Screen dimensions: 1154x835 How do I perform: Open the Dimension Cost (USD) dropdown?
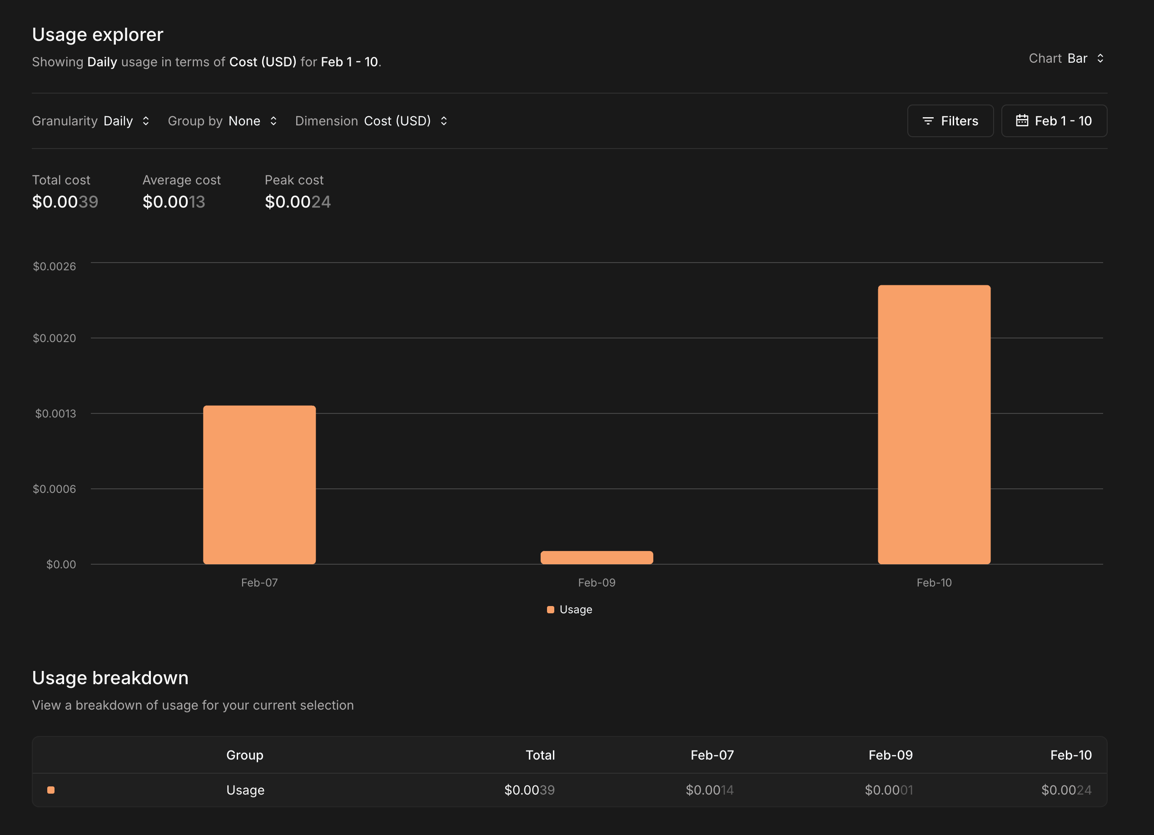[398, 121]
